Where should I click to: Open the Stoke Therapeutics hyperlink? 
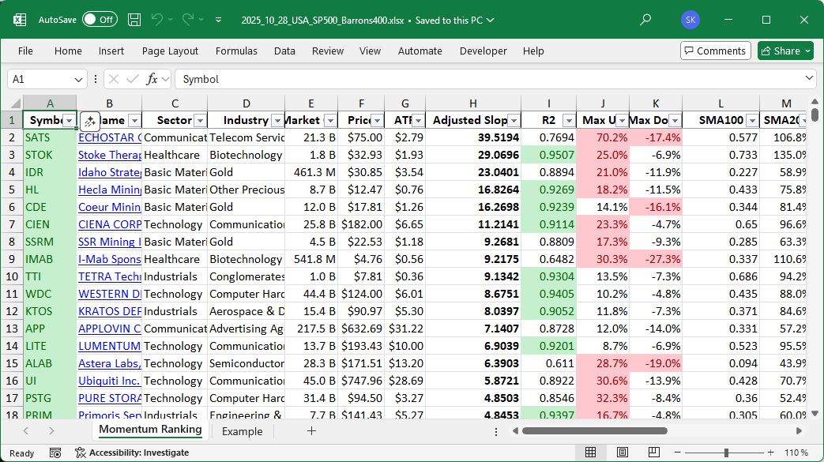[110, 155]
